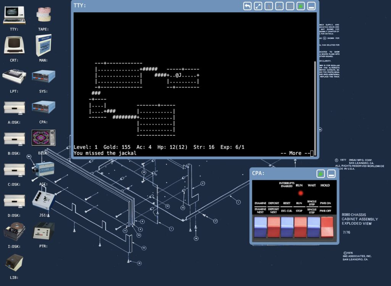391x286 pixels.
Task: Open the I:DSK hard disk icon
Action: pyautogui.click(x=14, y=231)
